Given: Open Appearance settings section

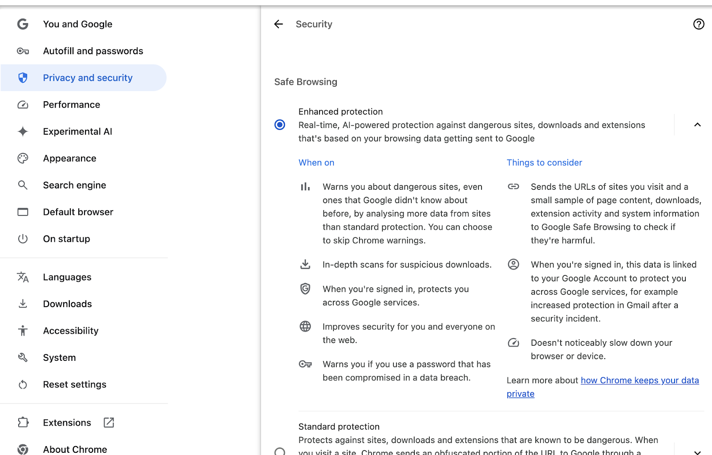Looking at the screenshot, I should click(x=84, y=158).
